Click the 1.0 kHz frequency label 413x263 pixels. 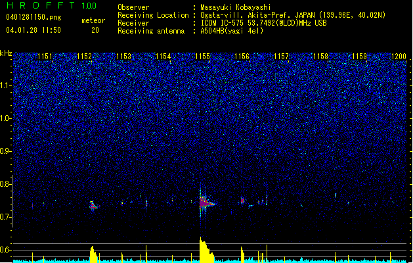point(6,118)
